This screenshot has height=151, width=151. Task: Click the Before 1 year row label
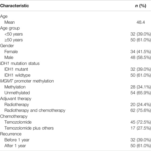[x=17, y=140]
